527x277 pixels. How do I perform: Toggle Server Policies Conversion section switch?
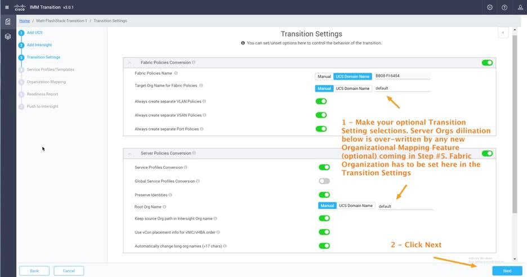(487, 153)
